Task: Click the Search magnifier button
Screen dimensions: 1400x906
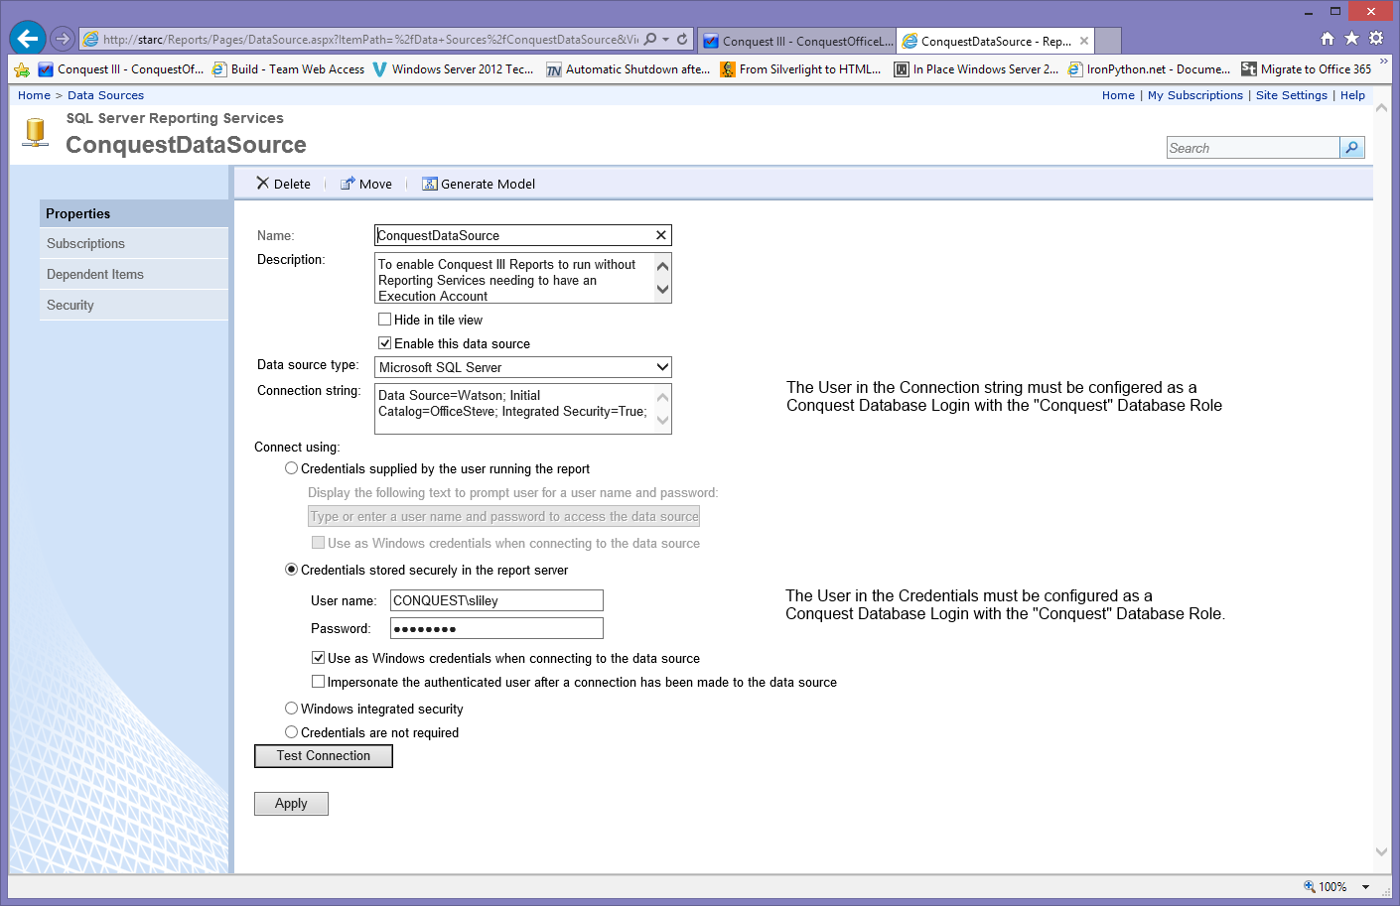Action: [x=1351, y=148]
